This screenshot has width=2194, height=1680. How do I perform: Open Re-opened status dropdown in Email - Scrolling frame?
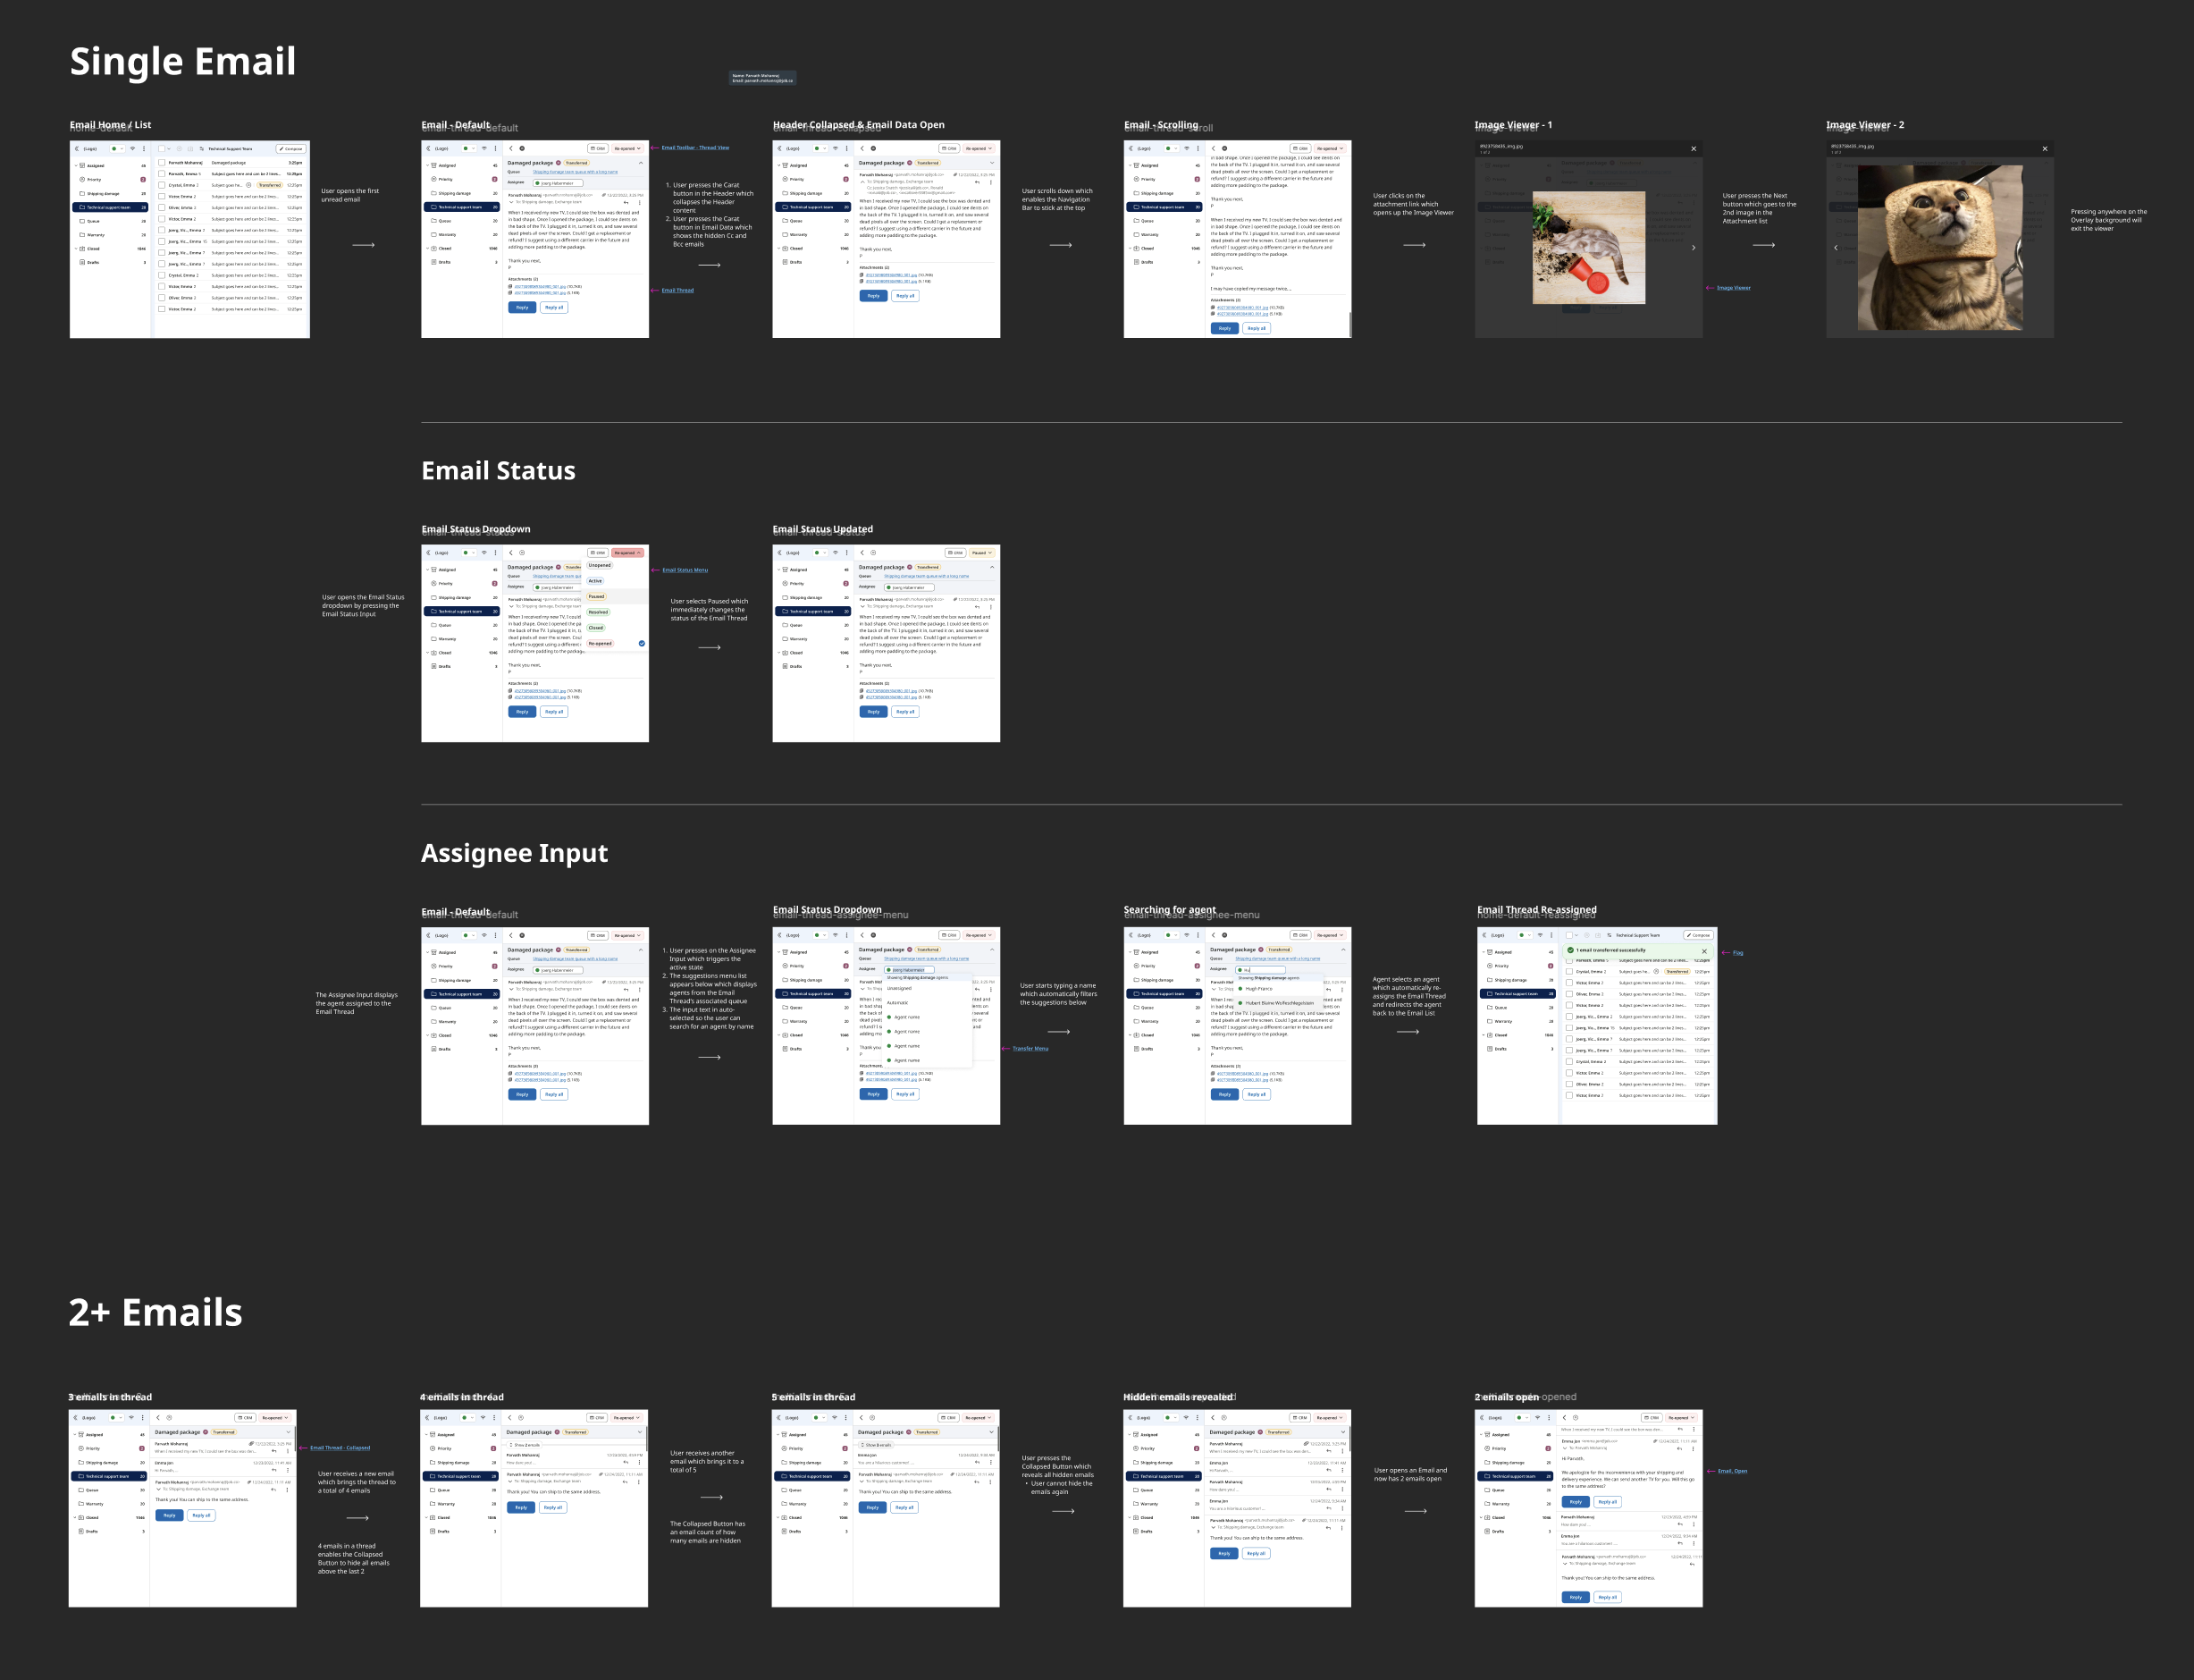coord(1331,148)
